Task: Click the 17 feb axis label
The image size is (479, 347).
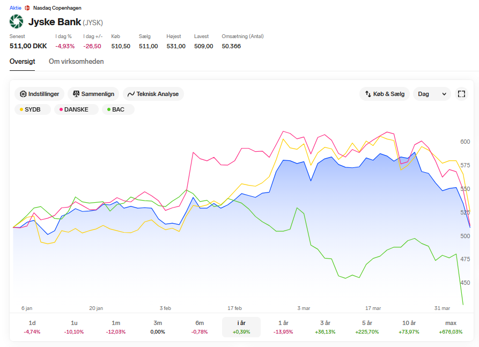Action: pyautogui.click(x=234, y=308)
